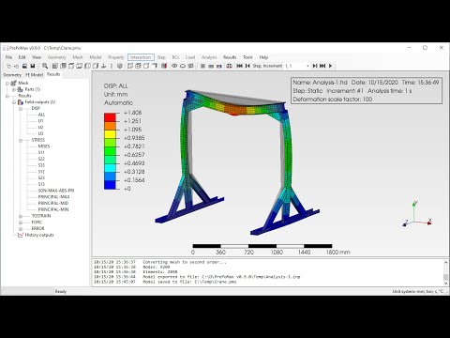Select ALL under DISP

[x=41, y=115]
